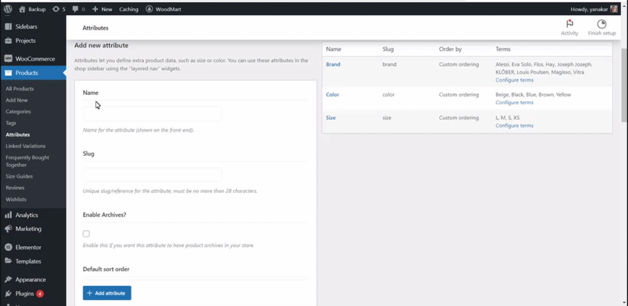
Task: Click "Beige, Black, Blue, Brown, Yellow" terms
Action: [x=533, y=95]
